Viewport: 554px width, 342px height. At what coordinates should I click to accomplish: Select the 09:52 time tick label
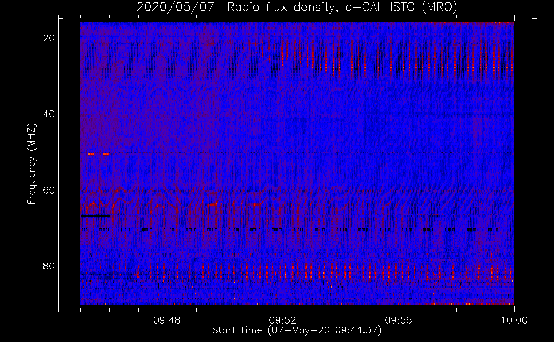pyautogui.click(x=283, y=320)
